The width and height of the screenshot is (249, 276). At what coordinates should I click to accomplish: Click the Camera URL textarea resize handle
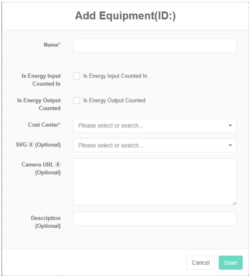(234, 203)
